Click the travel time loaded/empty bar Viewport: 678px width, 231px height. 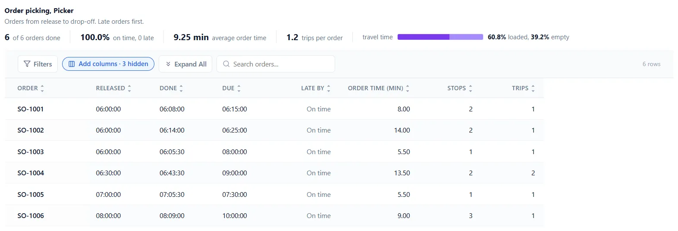tap(440, 37)
